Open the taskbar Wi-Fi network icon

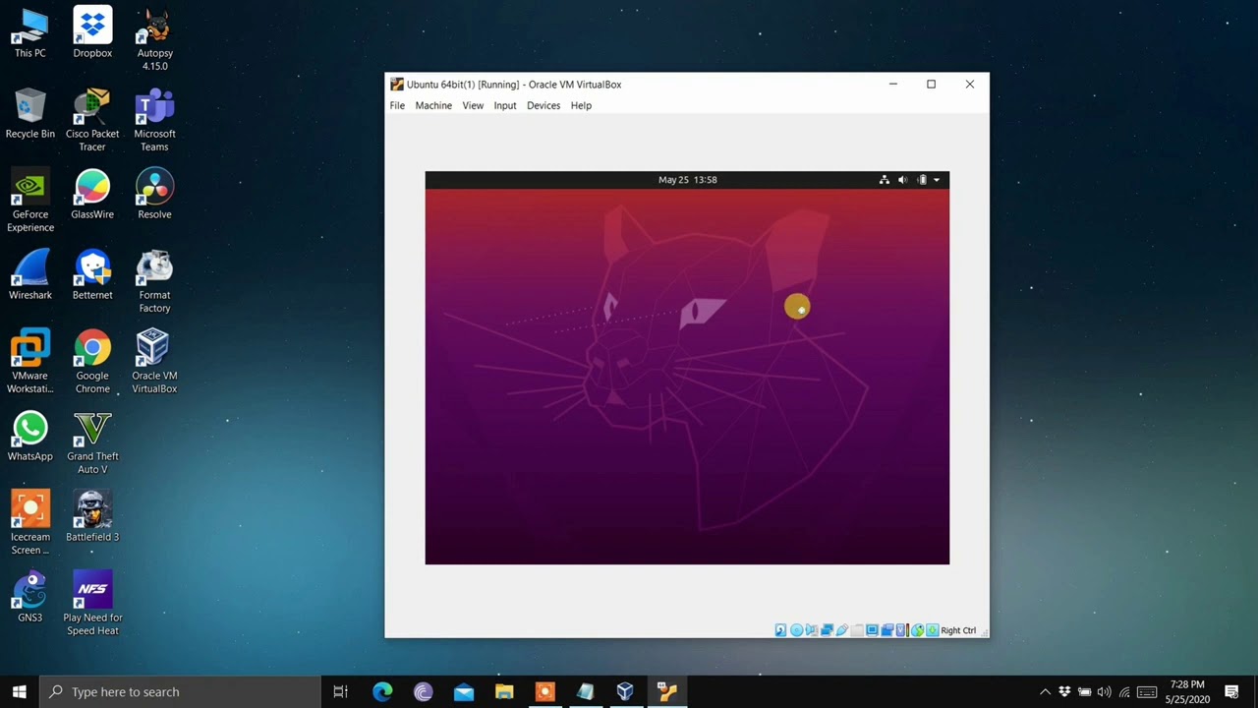[1124, 691]
